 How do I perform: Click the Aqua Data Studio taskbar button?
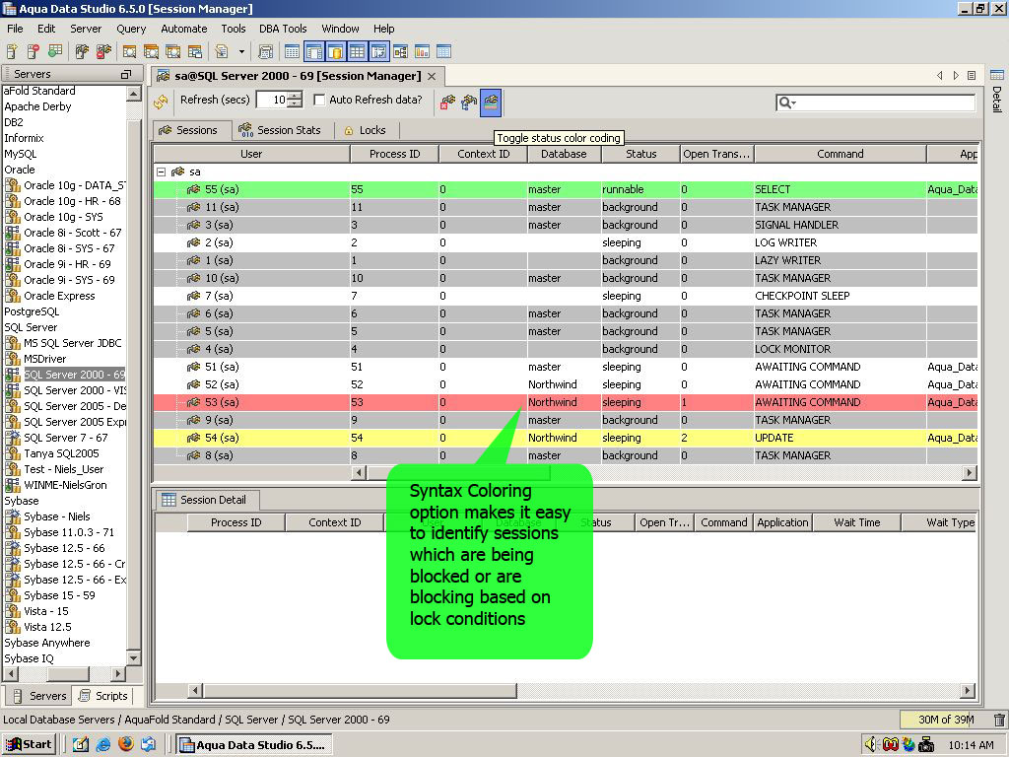(x=254, y=745)
